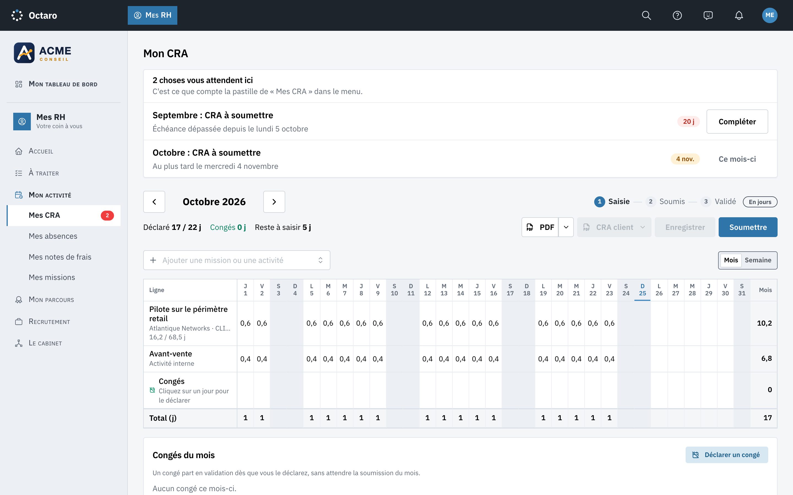Click the Octaro logo icon
Screen dimensions: 793x495
[17, 15]
